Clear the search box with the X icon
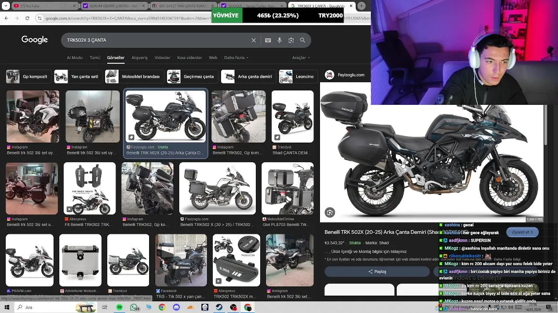Image resolution: width=558 pixels, height=313 pixels. [254, 40]
